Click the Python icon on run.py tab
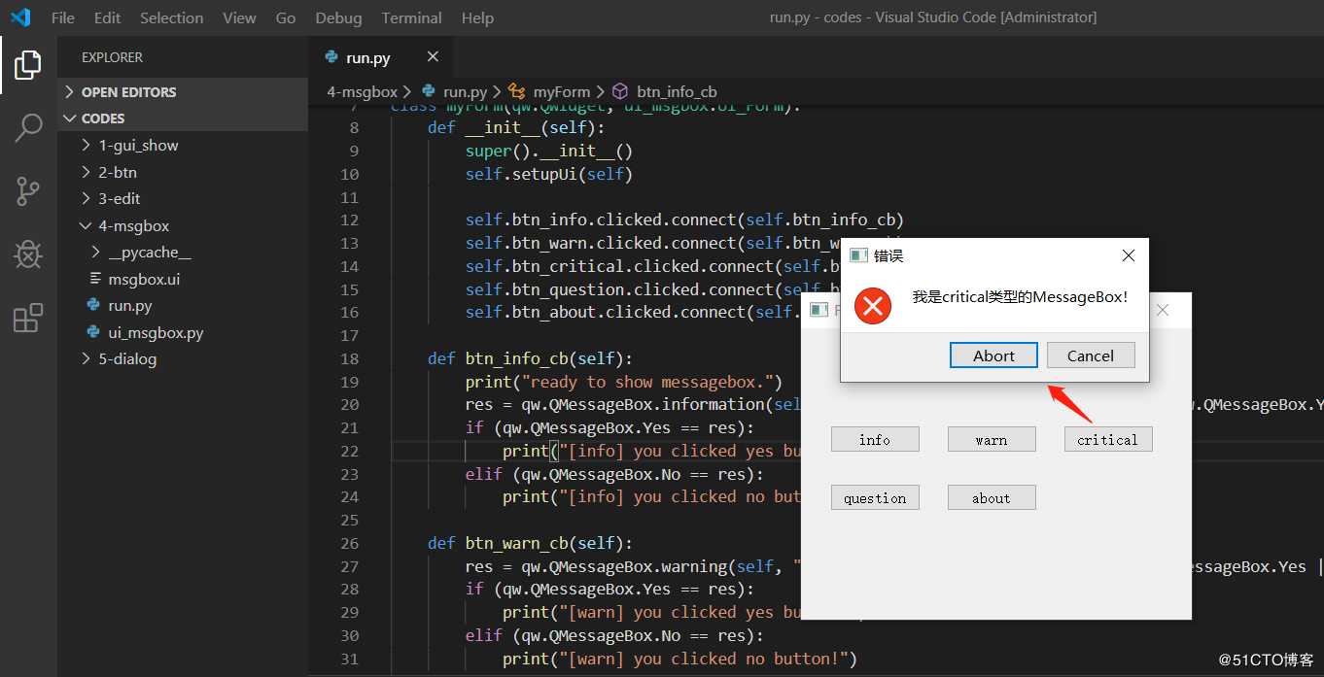Viewport: 1324px width, 677px height. (332, 57)
